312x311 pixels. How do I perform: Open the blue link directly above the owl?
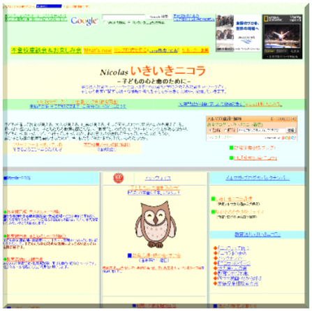[x=154, y=192]
